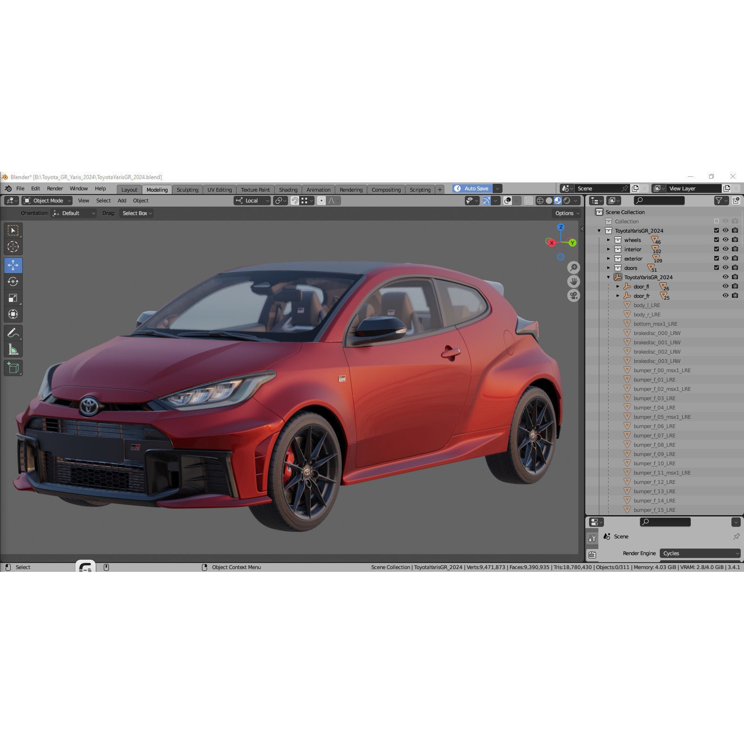
Task: Activate the Rotate tool
Action: 13,282
